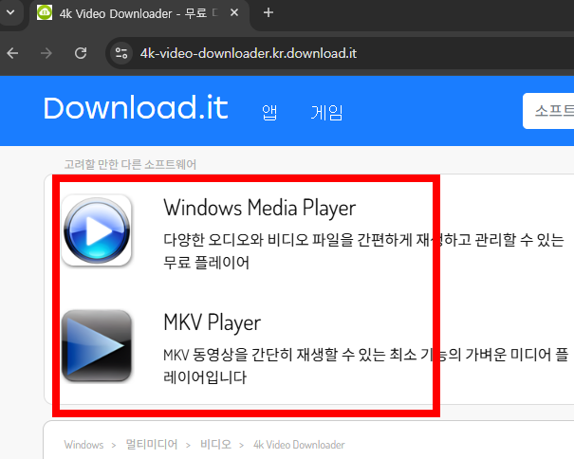Click 4k Video Downloader breadcrumb text
Image resolution: width=574 pixels, height=459 pixels.
coord(299,445)
